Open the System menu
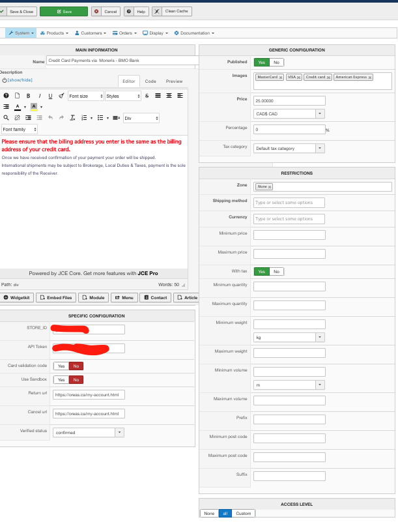The height and width of the screenshot is (526, 398). click(21, 33)
